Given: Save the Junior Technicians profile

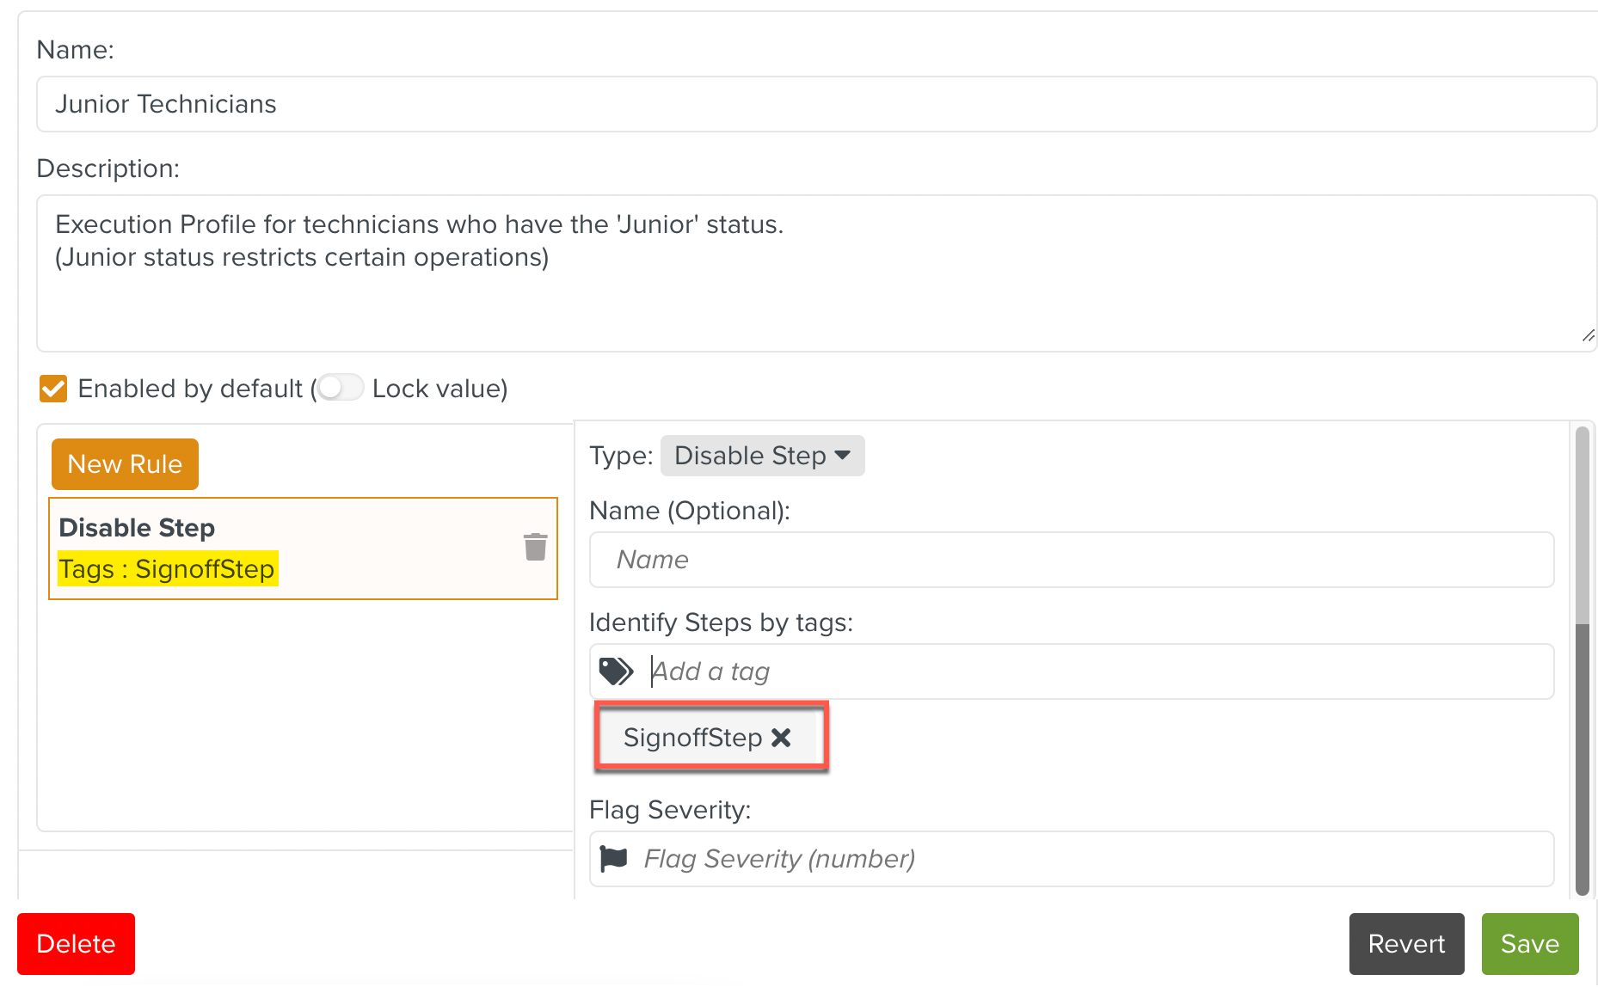Looking at the screenshot, I should point(1529,943).
